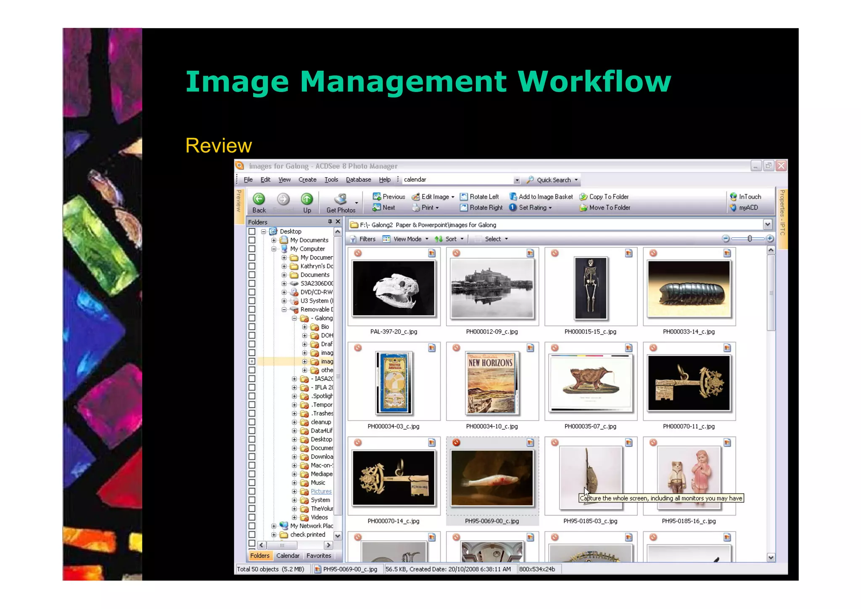Click the zoom in plus icon
Viewport: 861px width, 609px height.
coord(770,238)
